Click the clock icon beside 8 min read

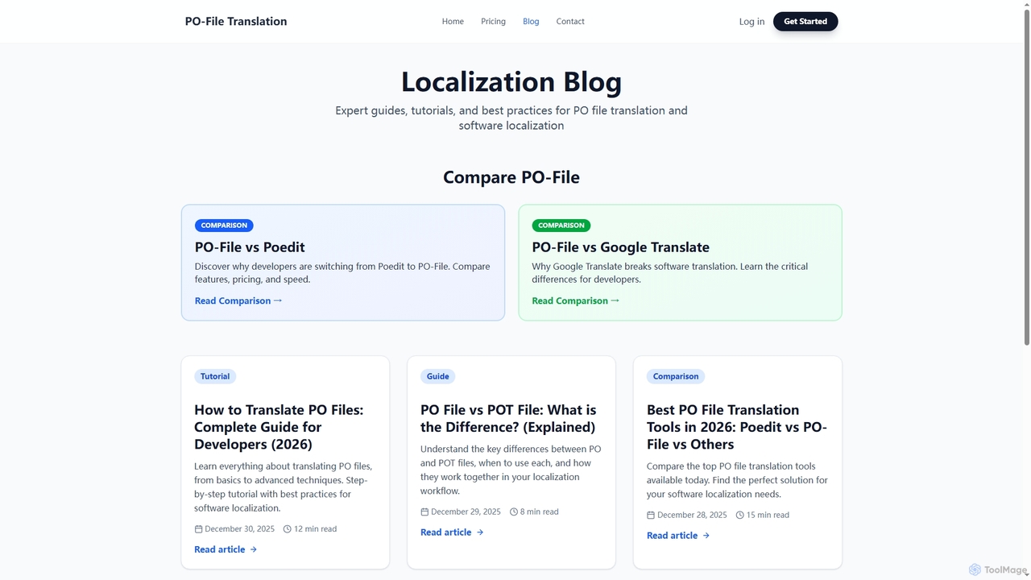pos(514,512)
